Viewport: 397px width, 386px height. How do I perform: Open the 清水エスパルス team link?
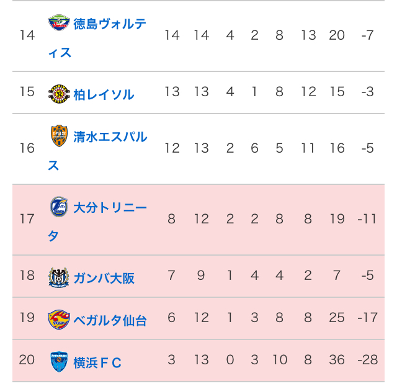point(97,151)
